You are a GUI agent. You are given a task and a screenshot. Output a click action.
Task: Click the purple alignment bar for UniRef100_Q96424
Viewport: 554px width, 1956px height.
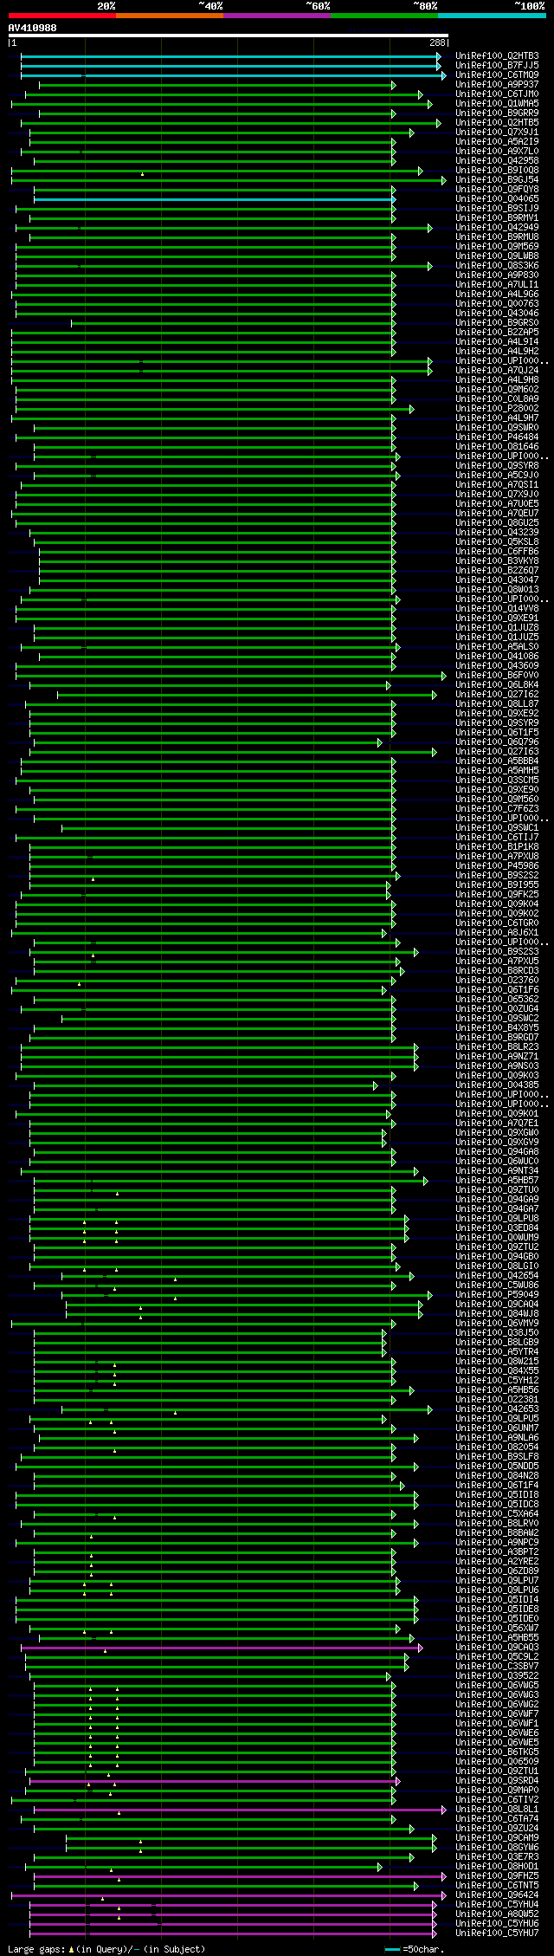[229, 1895]
